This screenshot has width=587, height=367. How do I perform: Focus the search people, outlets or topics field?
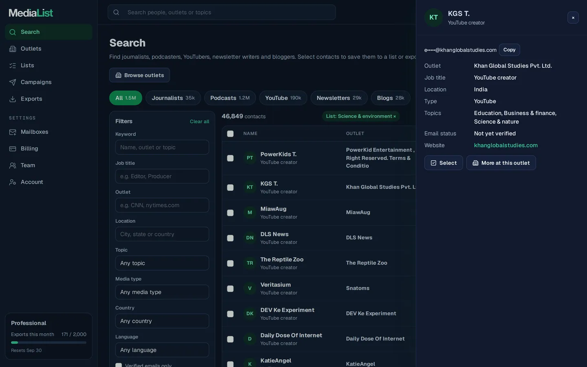point(222,12)
